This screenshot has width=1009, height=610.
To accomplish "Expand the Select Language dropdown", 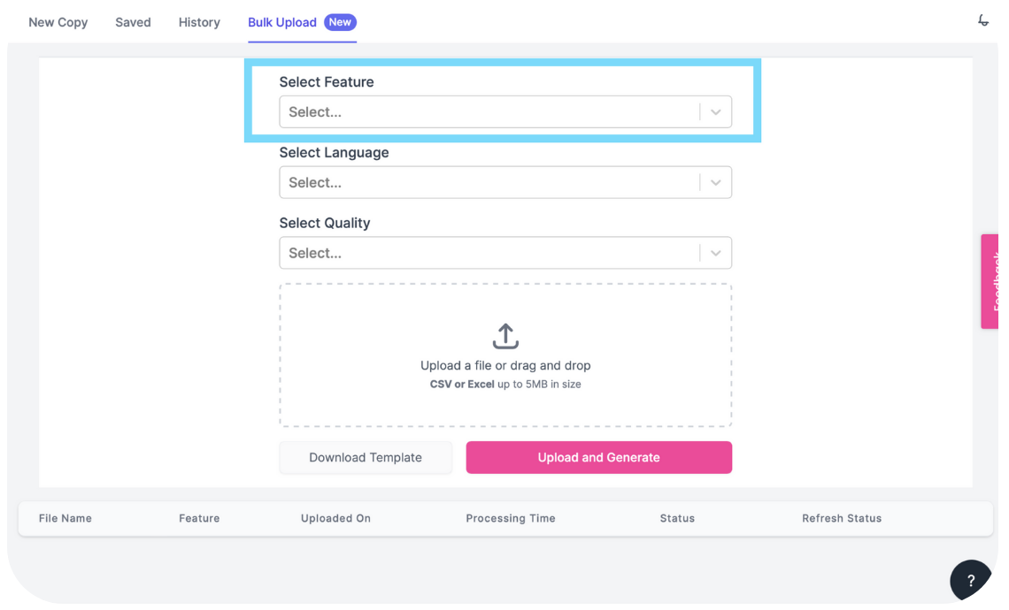I will point(505,182).
